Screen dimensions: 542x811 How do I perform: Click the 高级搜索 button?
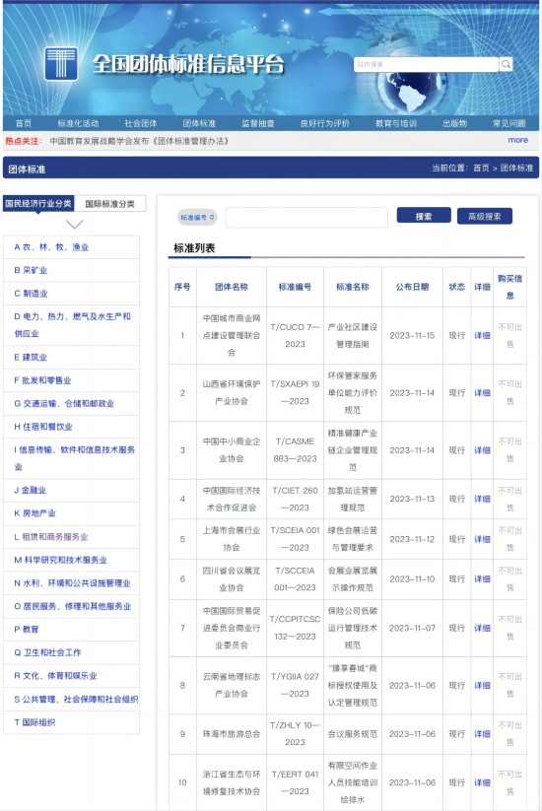click(485, 216)
